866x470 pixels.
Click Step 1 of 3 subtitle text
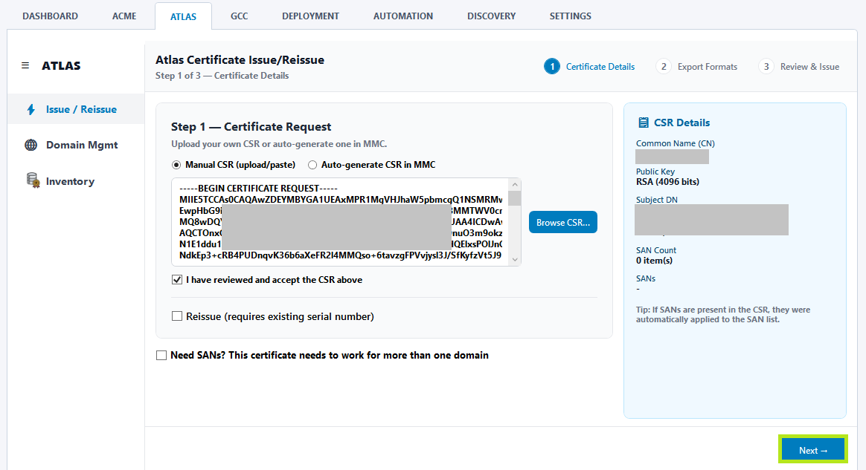pyautogui.click(x=222, y=76)
